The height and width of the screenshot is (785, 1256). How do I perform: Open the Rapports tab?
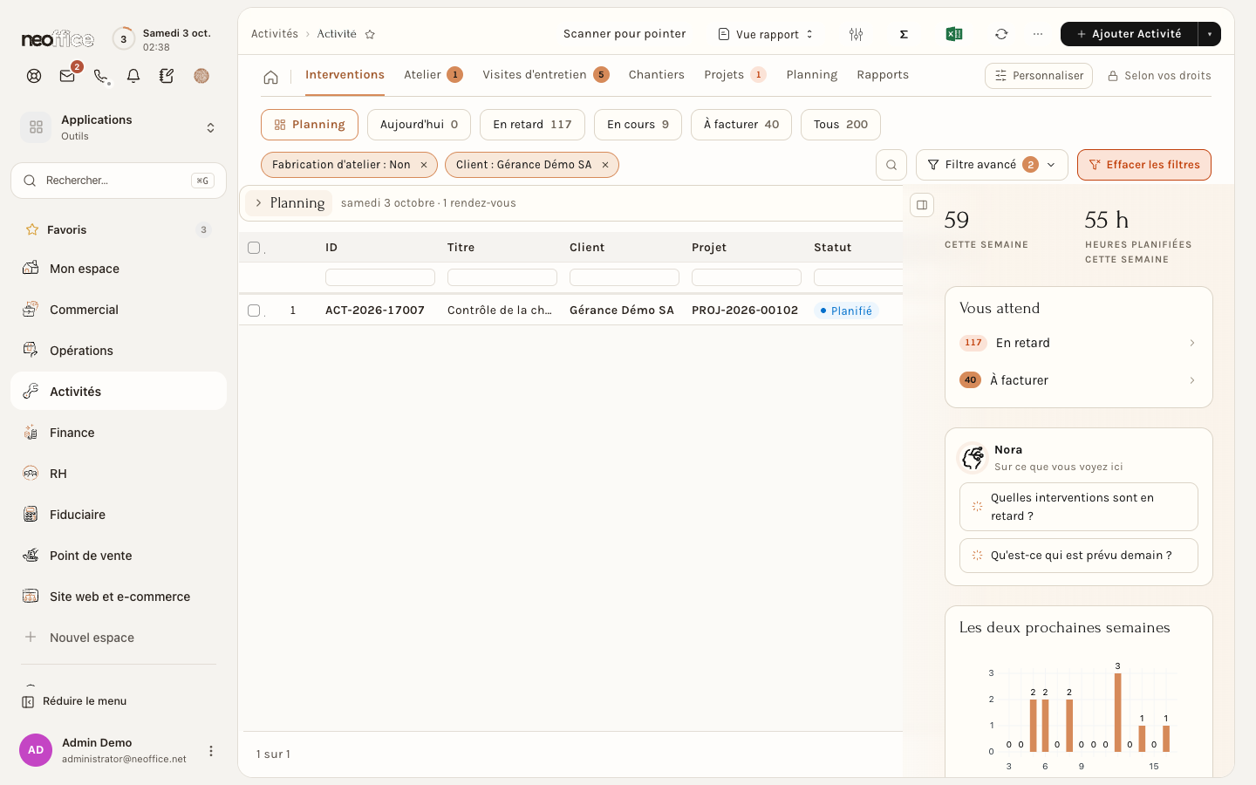coord(883,75)
